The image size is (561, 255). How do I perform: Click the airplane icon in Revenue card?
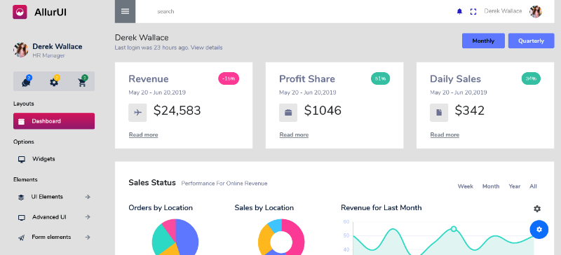point(137,113)
